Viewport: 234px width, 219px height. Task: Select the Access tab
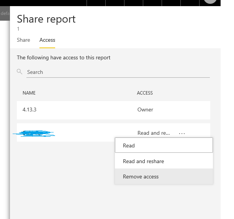[47, 40]
